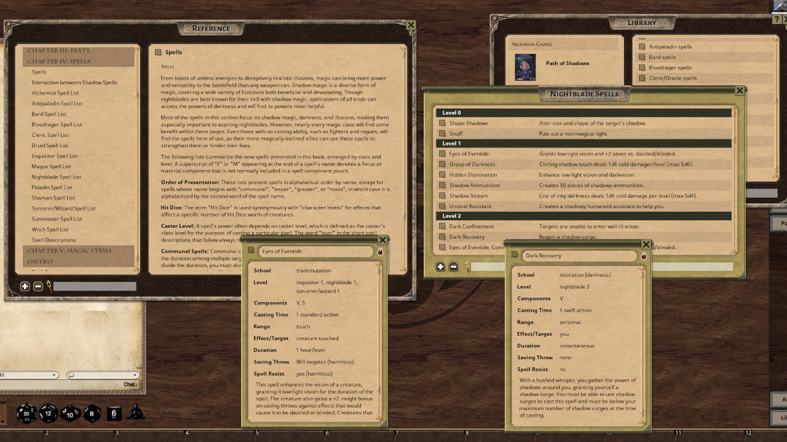Roll the d20 die
The height and width of the screenshot is (442, 787).
coord(28,413)
